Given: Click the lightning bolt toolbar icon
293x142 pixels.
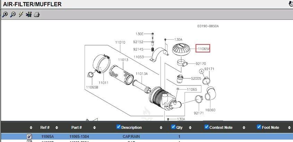Looking at the screenshot, I should coord(21,15).
